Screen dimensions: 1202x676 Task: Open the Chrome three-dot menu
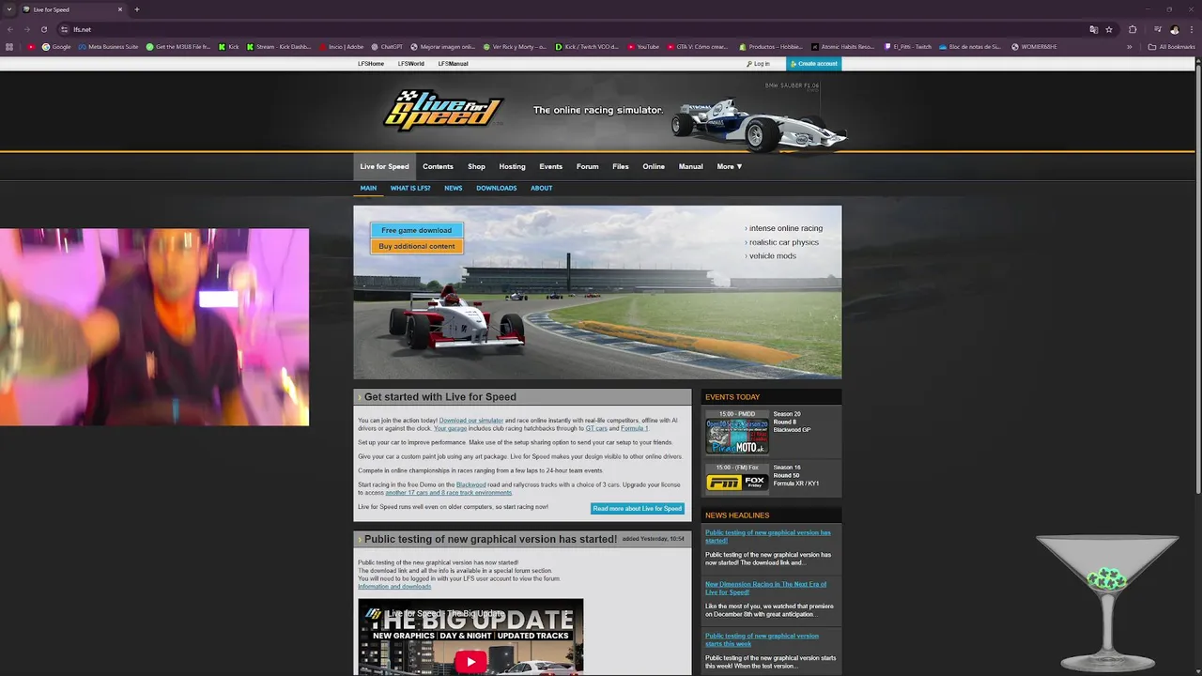(1191, 29)
